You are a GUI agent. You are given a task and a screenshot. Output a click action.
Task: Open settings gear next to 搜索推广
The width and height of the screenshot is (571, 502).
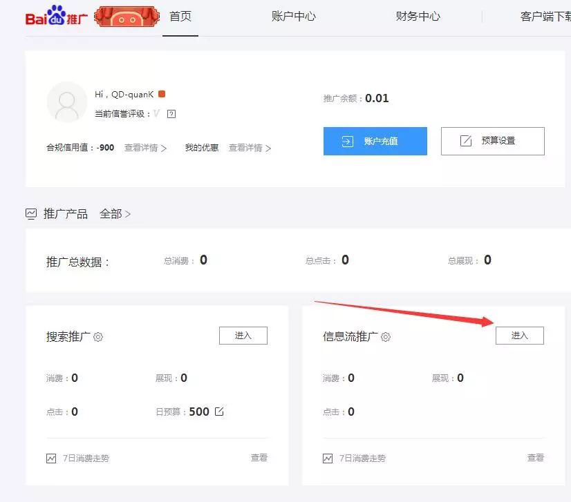tap(98, 337)
